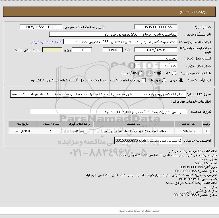This screenshot has width=219, height=218.
Task: Click the announcement date and time field
Action: (x=41, y=27)
